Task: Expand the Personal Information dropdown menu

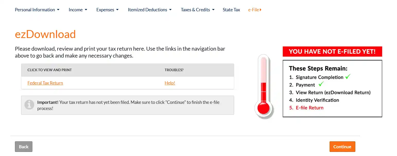Action: pyautogui.click(x=37, y=10)
